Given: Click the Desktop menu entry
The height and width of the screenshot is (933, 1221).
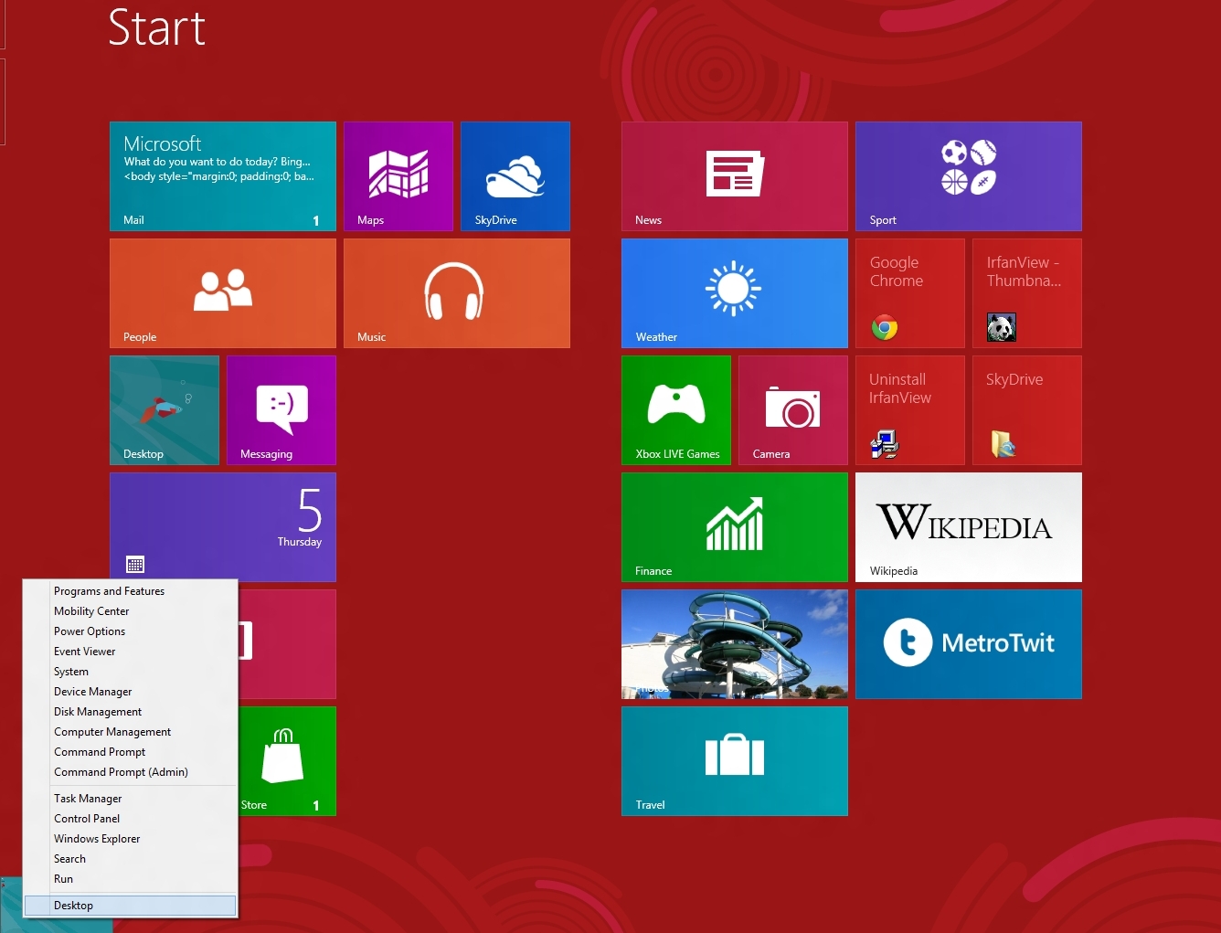Looking at the screenshot, I should pyautogui.click(x=73, y=905).
